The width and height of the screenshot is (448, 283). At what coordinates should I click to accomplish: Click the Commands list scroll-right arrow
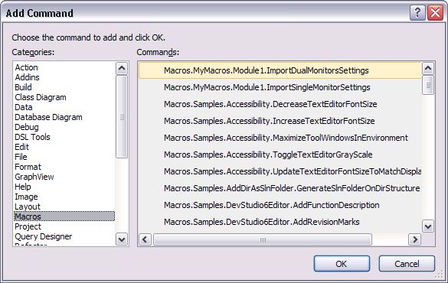tap(415, 239)
